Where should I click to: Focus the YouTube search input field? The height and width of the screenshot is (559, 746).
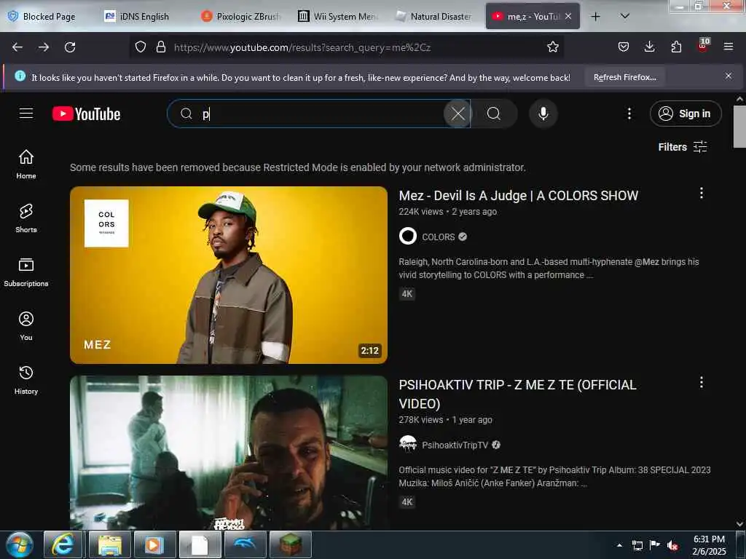(319, 114)
